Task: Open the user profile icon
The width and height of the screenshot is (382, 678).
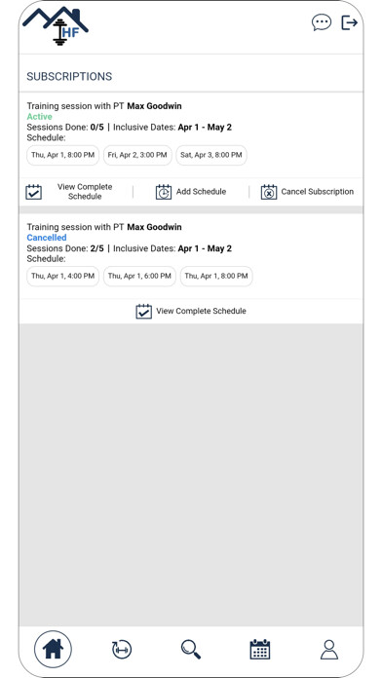Action: (329, 650)
